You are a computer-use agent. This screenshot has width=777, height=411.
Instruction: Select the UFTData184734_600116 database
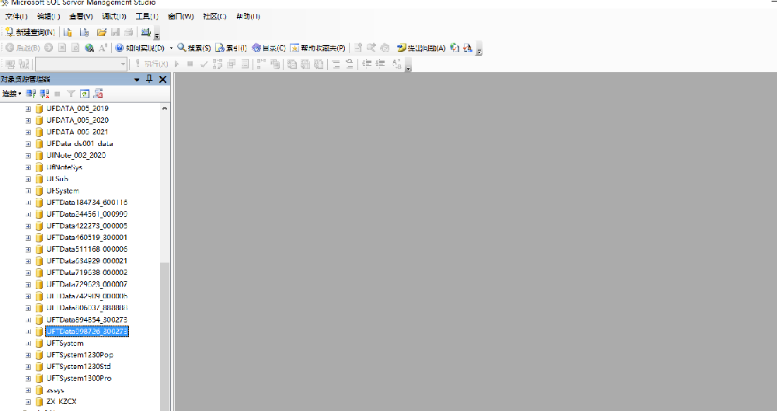(x=87, y=202)
